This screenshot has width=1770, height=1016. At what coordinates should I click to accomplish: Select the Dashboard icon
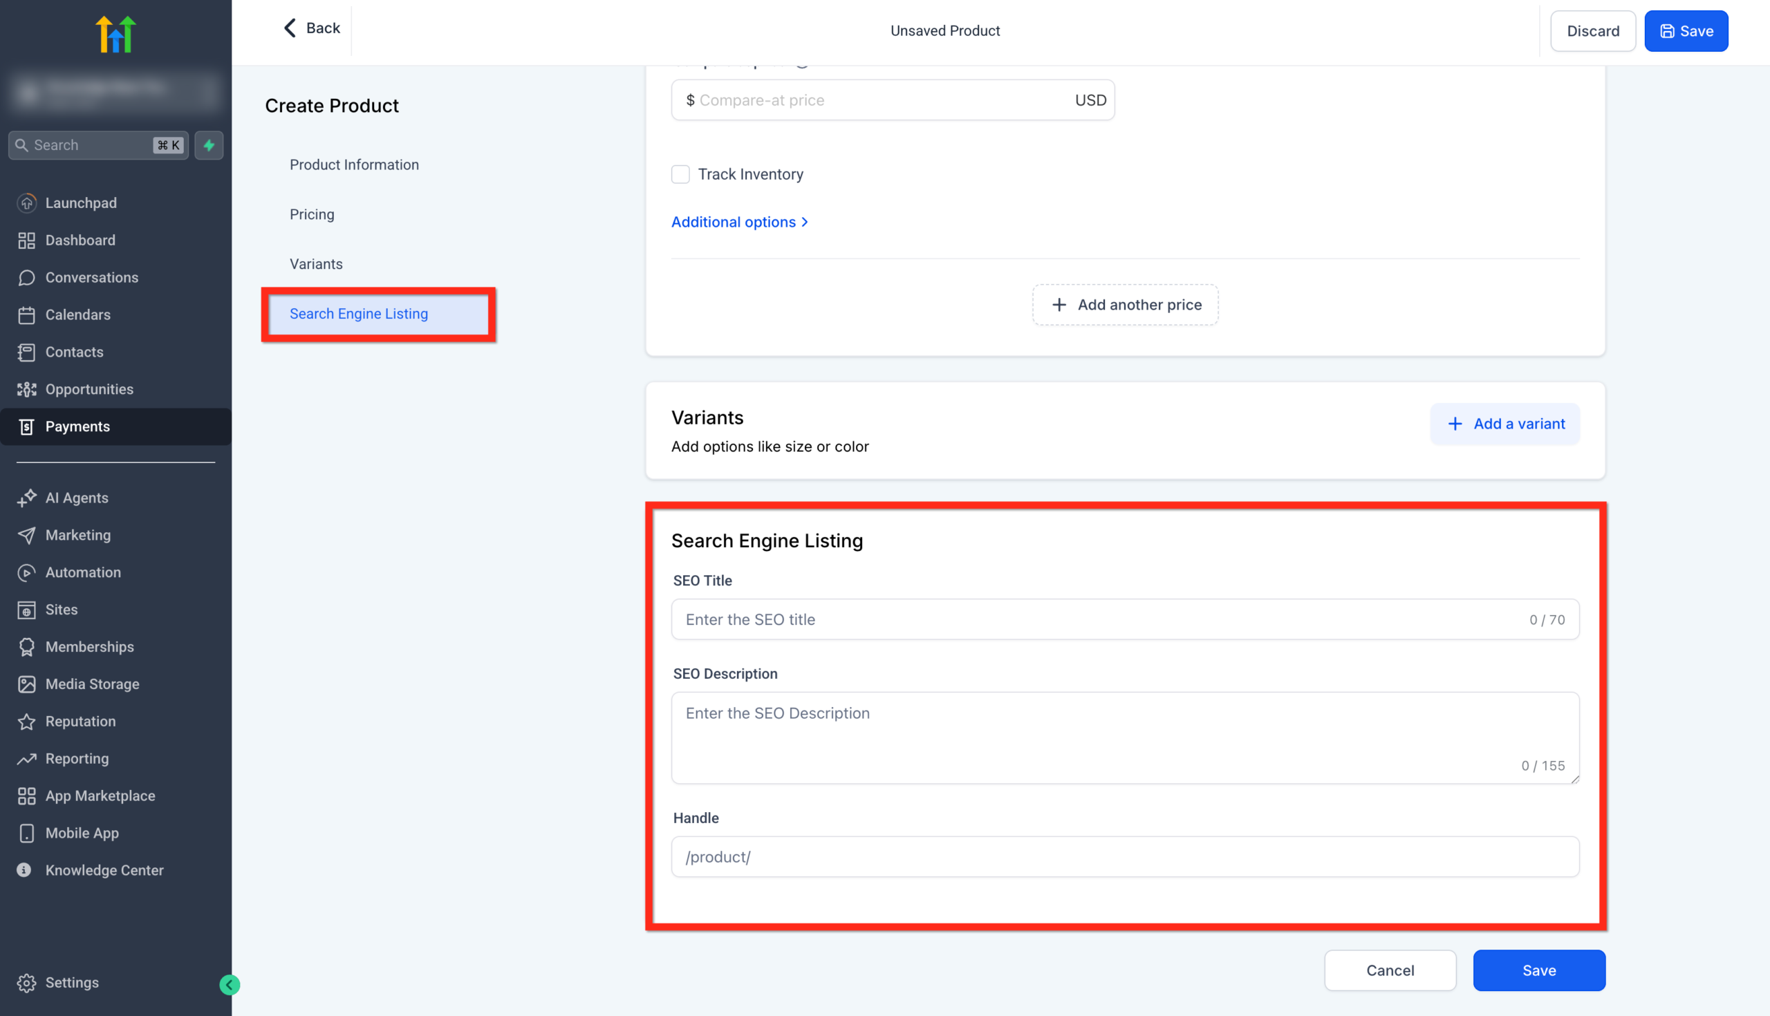coord(80,240)
